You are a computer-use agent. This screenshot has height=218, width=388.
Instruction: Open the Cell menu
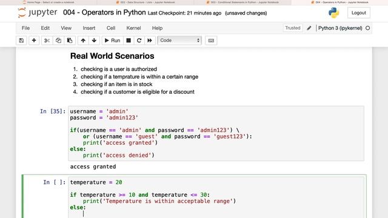click(x=111, y=28)
